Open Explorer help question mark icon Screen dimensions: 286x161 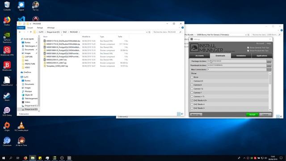pos(183,28)
